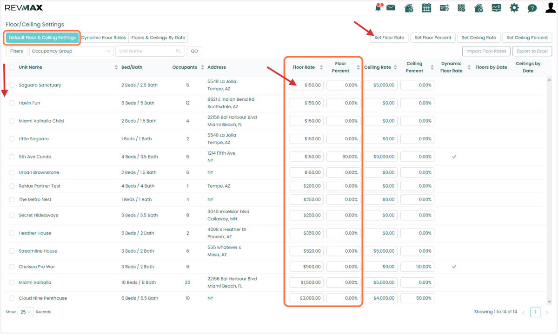The width and height of the screenshot is (558, 334).
Task: Click the house-dollar icon beside the envelope
Action: click(409, 8)
